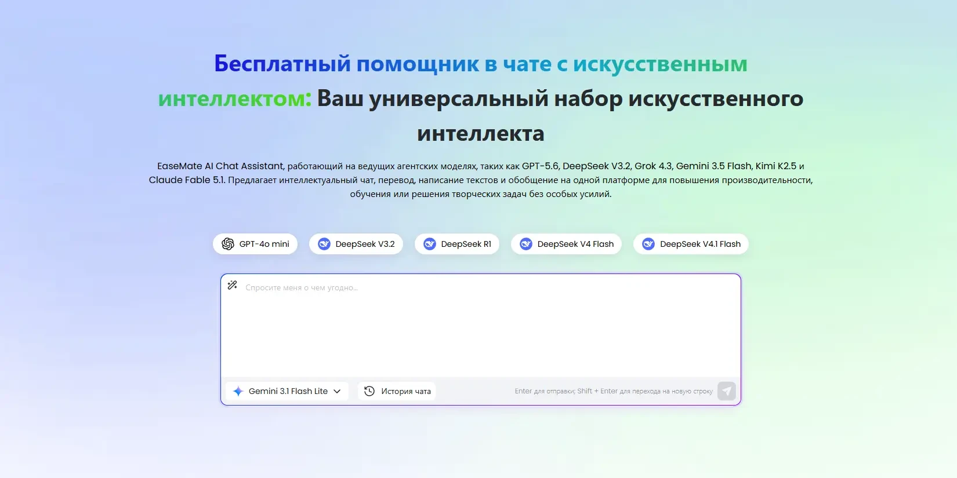
Task: Click the Claude Fable 5.1 text in description
Action: click(187, 180)
